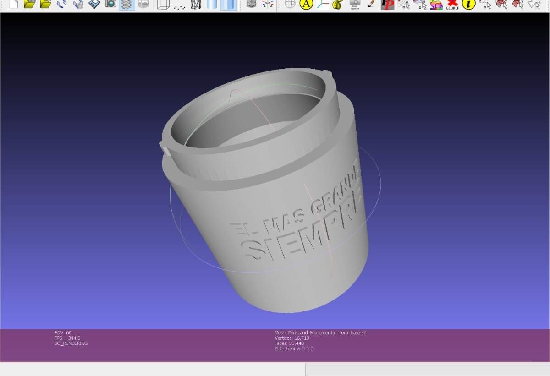Toggle Bounding Box render mode
The height and width of the screenshot is (376, 550).
[163, 5]
